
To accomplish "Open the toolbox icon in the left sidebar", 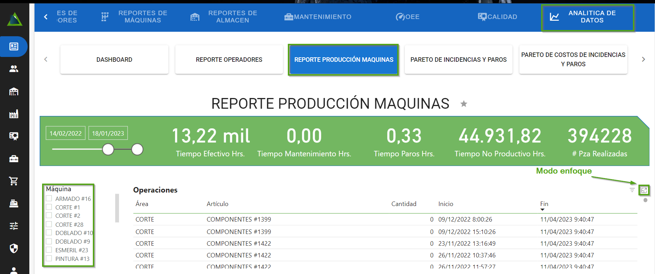I will 14,159.
